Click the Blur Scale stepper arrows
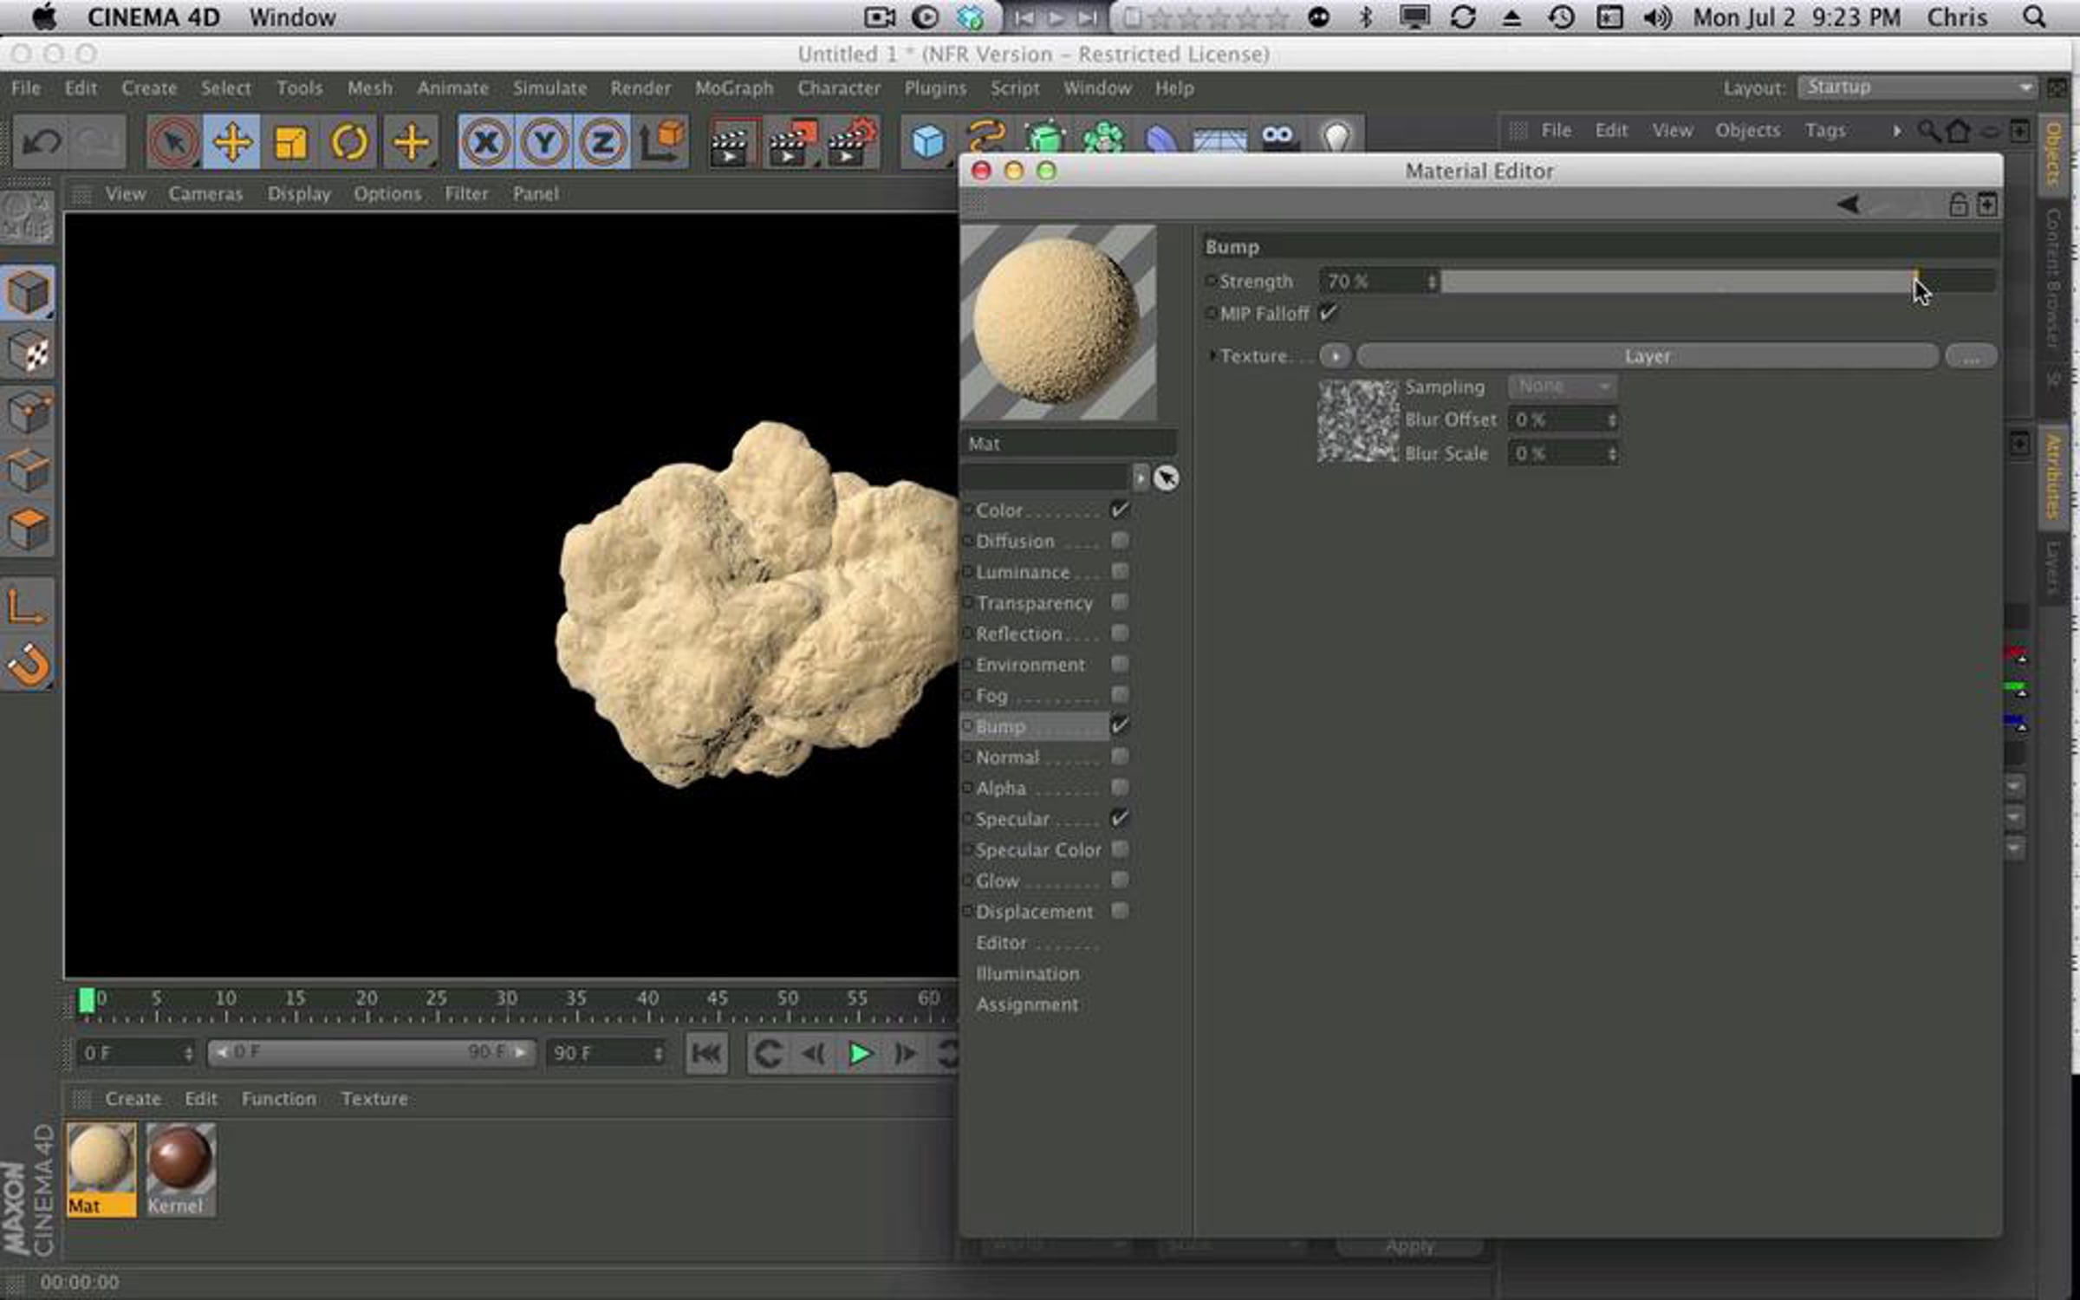This screenshot has width=2080, height=1300. (1611, 454)
